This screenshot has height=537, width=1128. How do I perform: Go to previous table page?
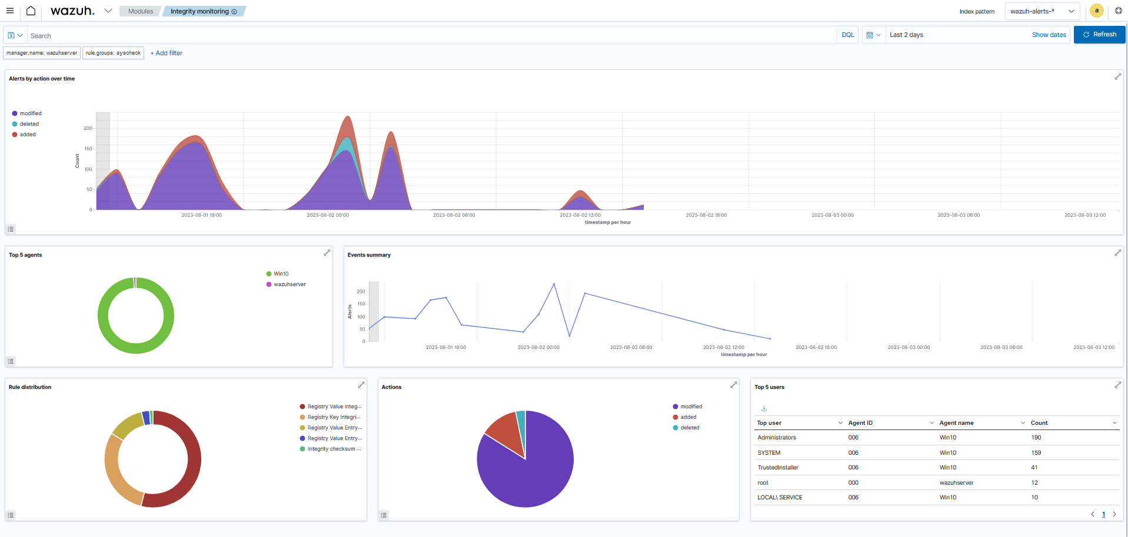point(1093,515)
